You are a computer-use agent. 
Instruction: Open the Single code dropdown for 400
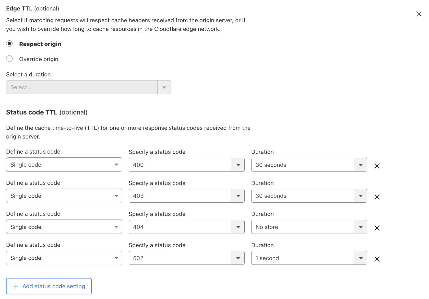pyautogui.click(x=64, y=165)
